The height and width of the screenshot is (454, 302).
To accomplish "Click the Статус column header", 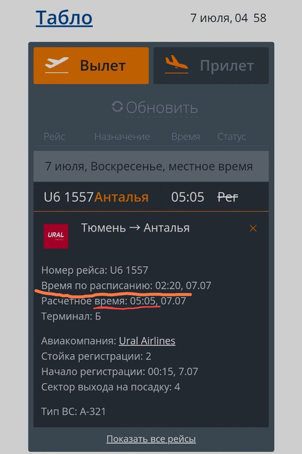I will pyautogui.click(x=232, y=136).
